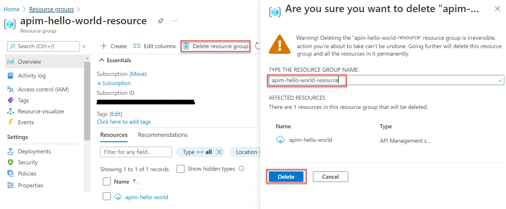
Task: Click the API Management cloud icon in resources list
Action: pos(118,197)
